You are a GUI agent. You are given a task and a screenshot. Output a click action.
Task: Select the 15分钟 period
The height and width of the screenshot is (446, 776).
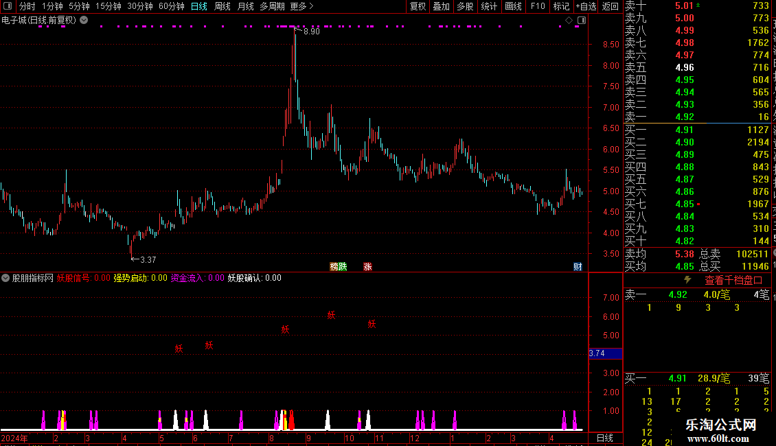[109, 6]
